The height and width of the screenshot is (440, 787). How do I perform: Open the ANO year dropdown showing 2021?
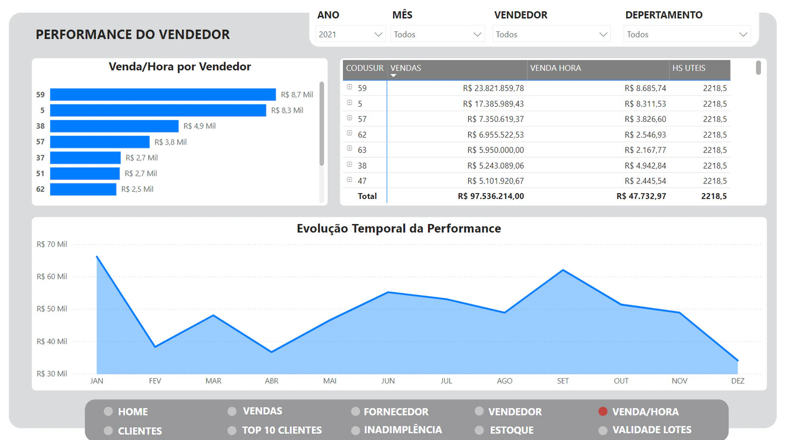pos(350,34)
